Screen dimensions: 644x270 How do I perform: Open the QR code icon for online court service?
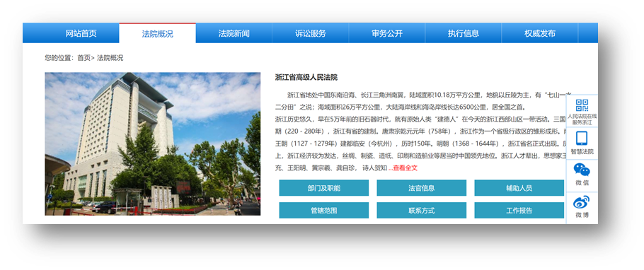click(x=582, y=105)
